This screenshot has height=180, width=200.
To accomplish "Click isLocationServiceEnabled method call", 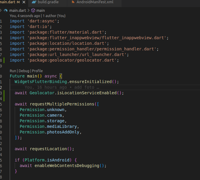I will tap(87, 93).
